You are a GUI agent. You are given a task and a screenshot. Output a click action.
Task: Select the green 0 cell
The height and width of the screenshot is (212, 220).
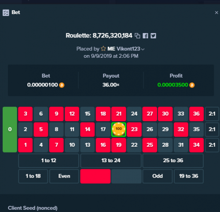(x=10, y=130)
